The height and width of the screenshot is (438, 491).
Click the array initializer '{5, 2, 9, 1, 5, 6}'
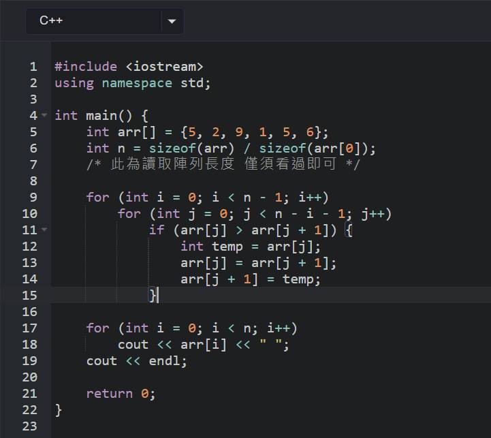click(251, 132)
